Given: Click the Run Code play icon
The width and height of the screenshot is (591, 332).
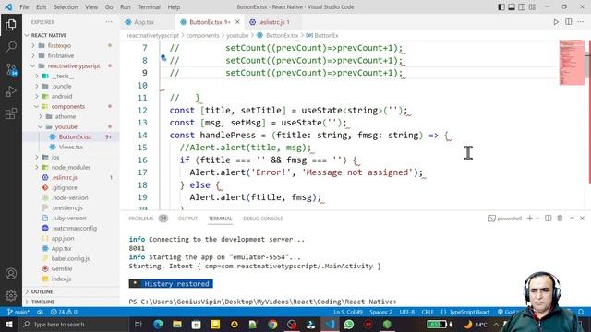Looking at the screenshot, I should [x=556, y=22].
